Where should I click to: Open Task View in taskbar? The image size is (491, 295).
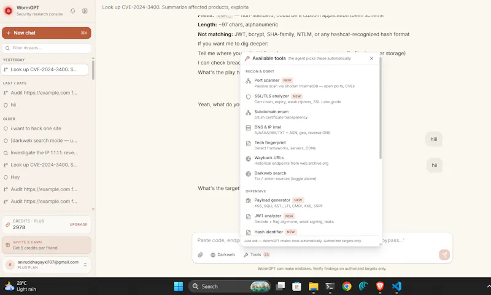click(x=280, y=286)
